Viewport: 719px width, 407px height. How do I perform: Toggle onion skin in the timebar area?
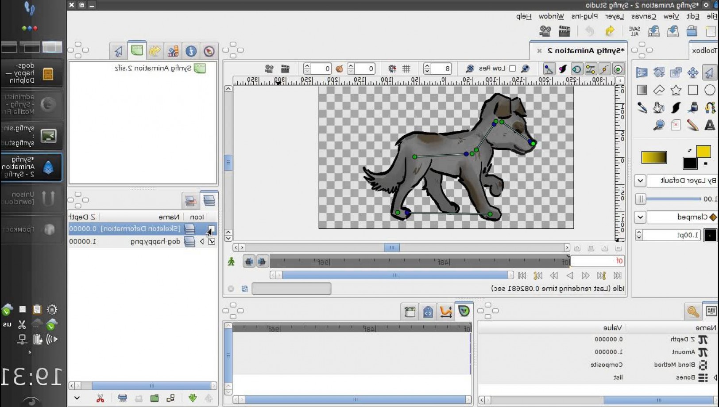pos(340,68)
